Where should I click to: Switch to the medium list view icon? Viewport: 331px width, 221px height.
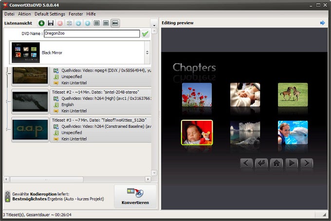click(x=106, y=23)
